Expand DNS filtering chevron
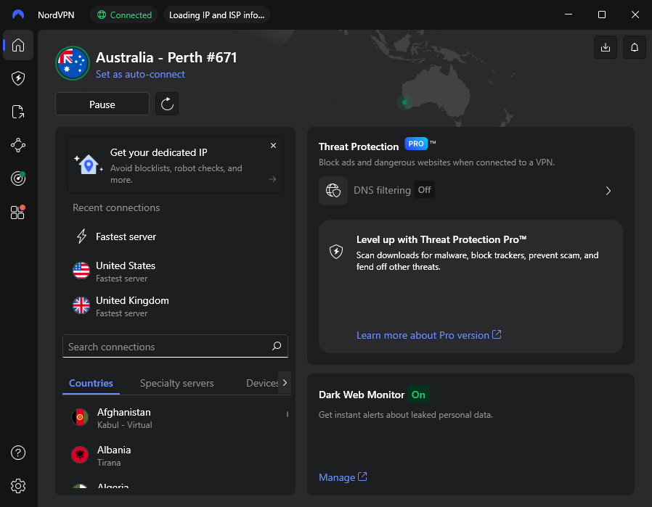This screenshot has height=507, width=652. click(608, 191)
